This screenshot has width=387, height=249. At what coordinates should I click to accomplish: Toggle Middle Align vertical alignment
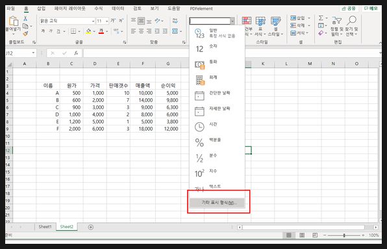(x=141, y=21)
